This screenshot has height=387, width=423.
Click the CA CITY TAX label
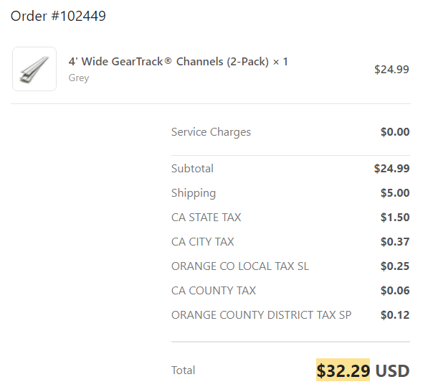pos(203,241)
